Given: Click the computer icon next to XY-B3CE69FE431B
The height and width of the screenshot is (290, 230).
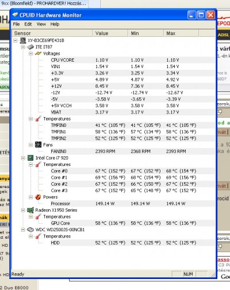Looking at the screenshot, I should pos(23,40).
